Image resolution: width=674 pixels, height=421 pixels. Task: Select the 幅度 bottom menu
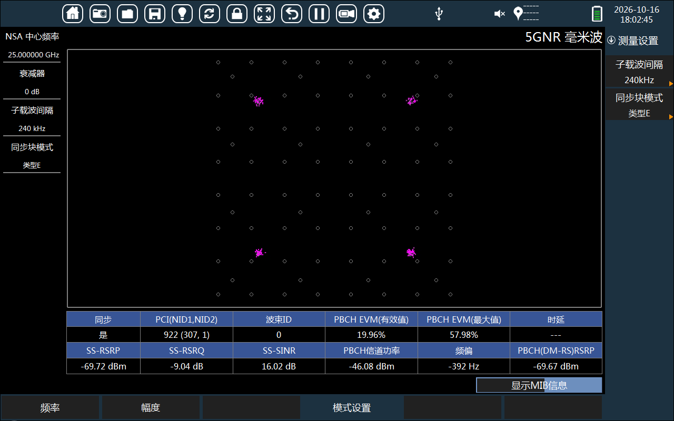pos(151,408)
